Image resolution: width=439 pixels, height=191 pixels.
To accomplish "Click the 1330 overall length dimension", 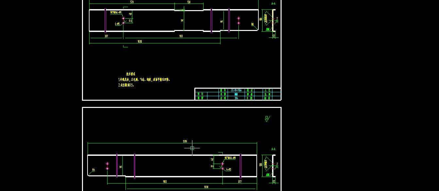I will point(185,141).
